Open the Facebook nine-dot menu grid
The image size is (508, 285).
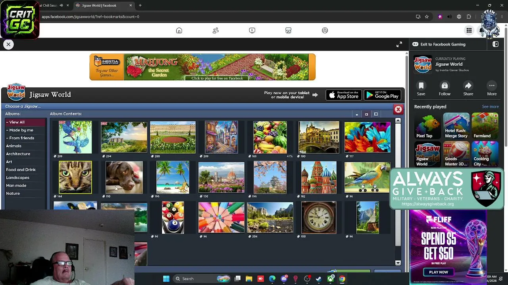(469, 30)
